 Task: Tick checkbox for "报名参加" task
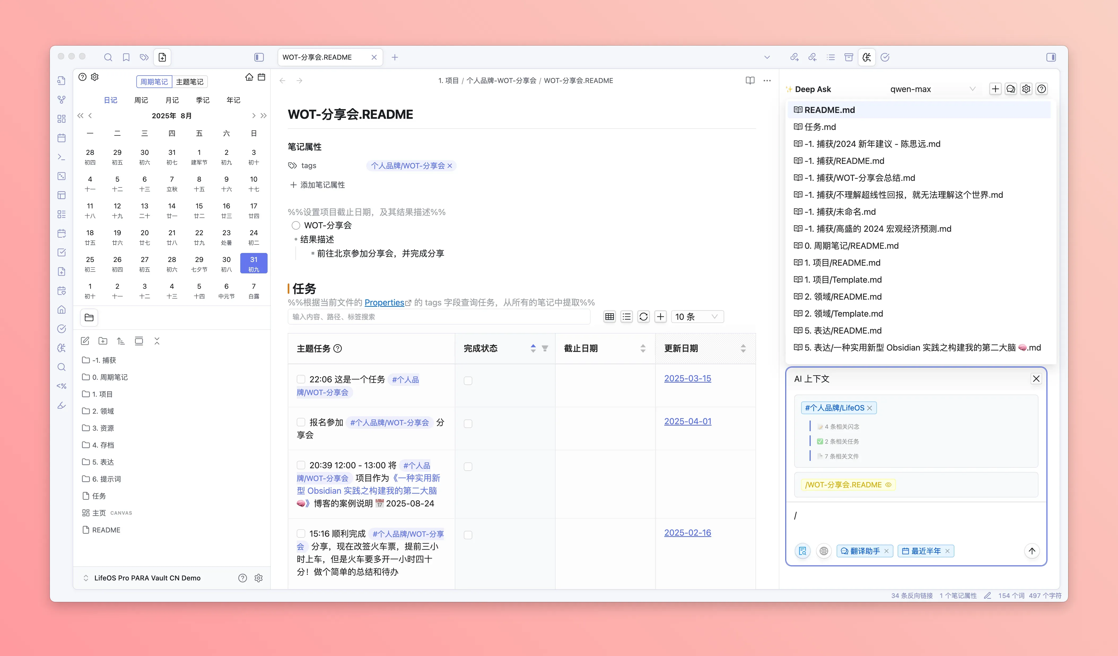(301, 422)
